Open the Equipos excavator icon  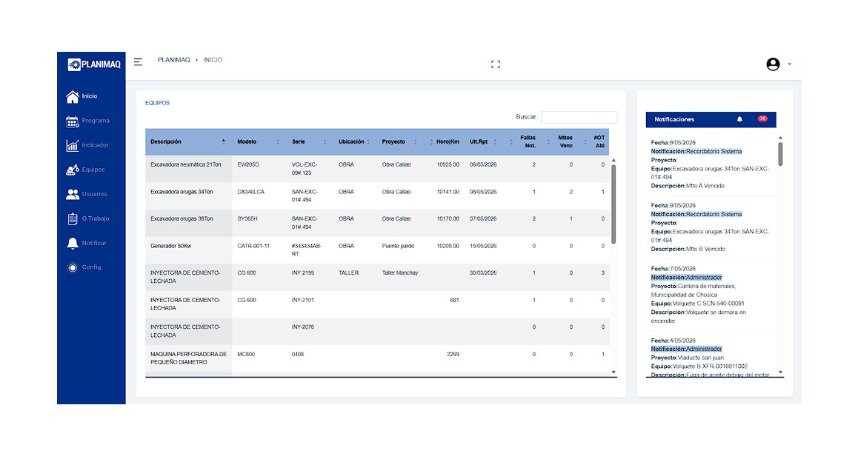click(72, 170)
